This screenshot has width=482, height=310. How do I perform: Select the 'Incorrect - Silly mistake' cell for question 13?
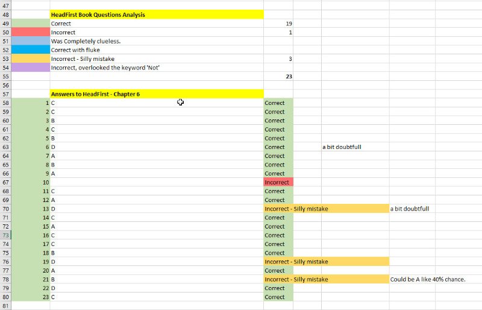pos(326,209)
